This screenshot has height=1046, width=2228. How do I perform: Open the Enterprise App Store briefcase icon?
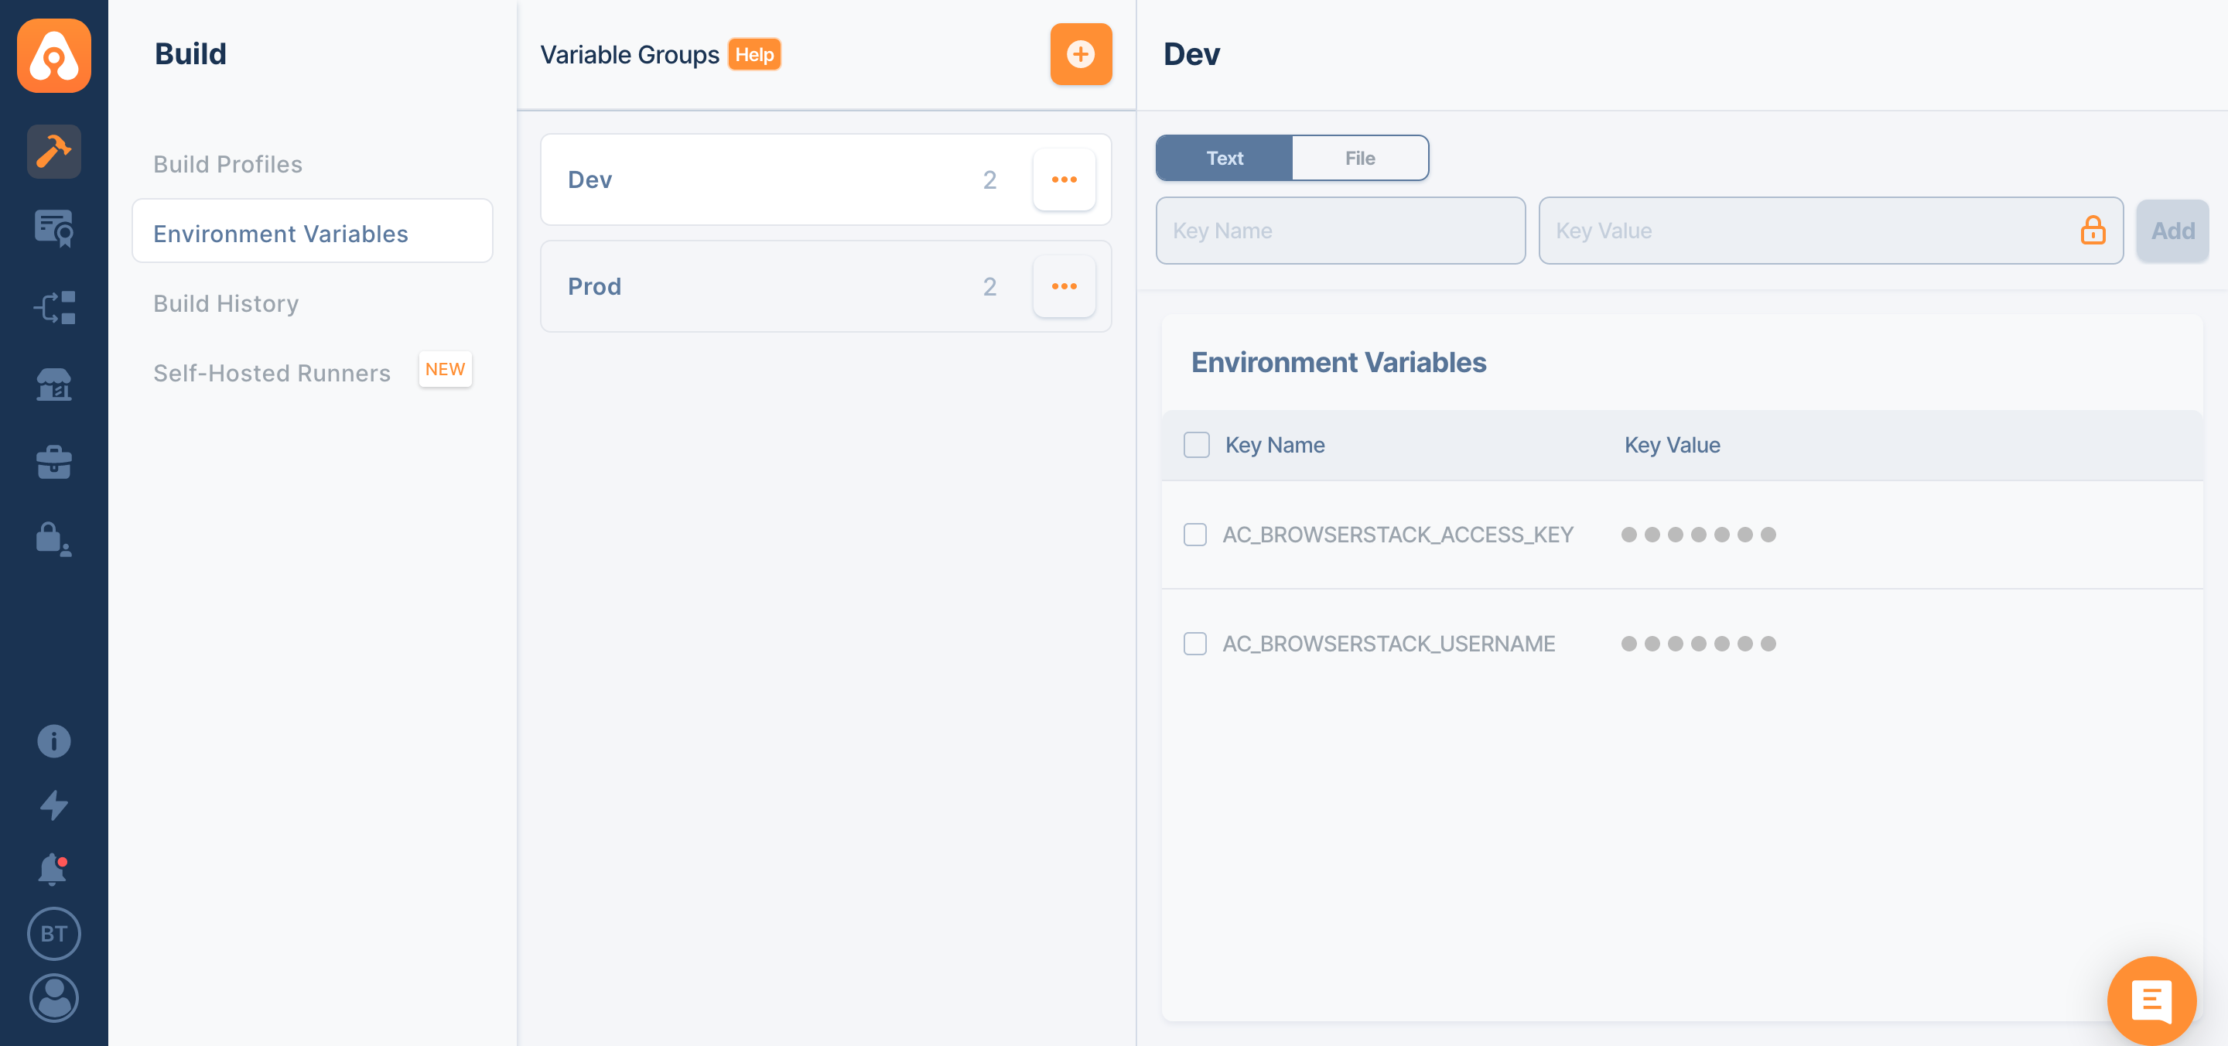[53, 462]
